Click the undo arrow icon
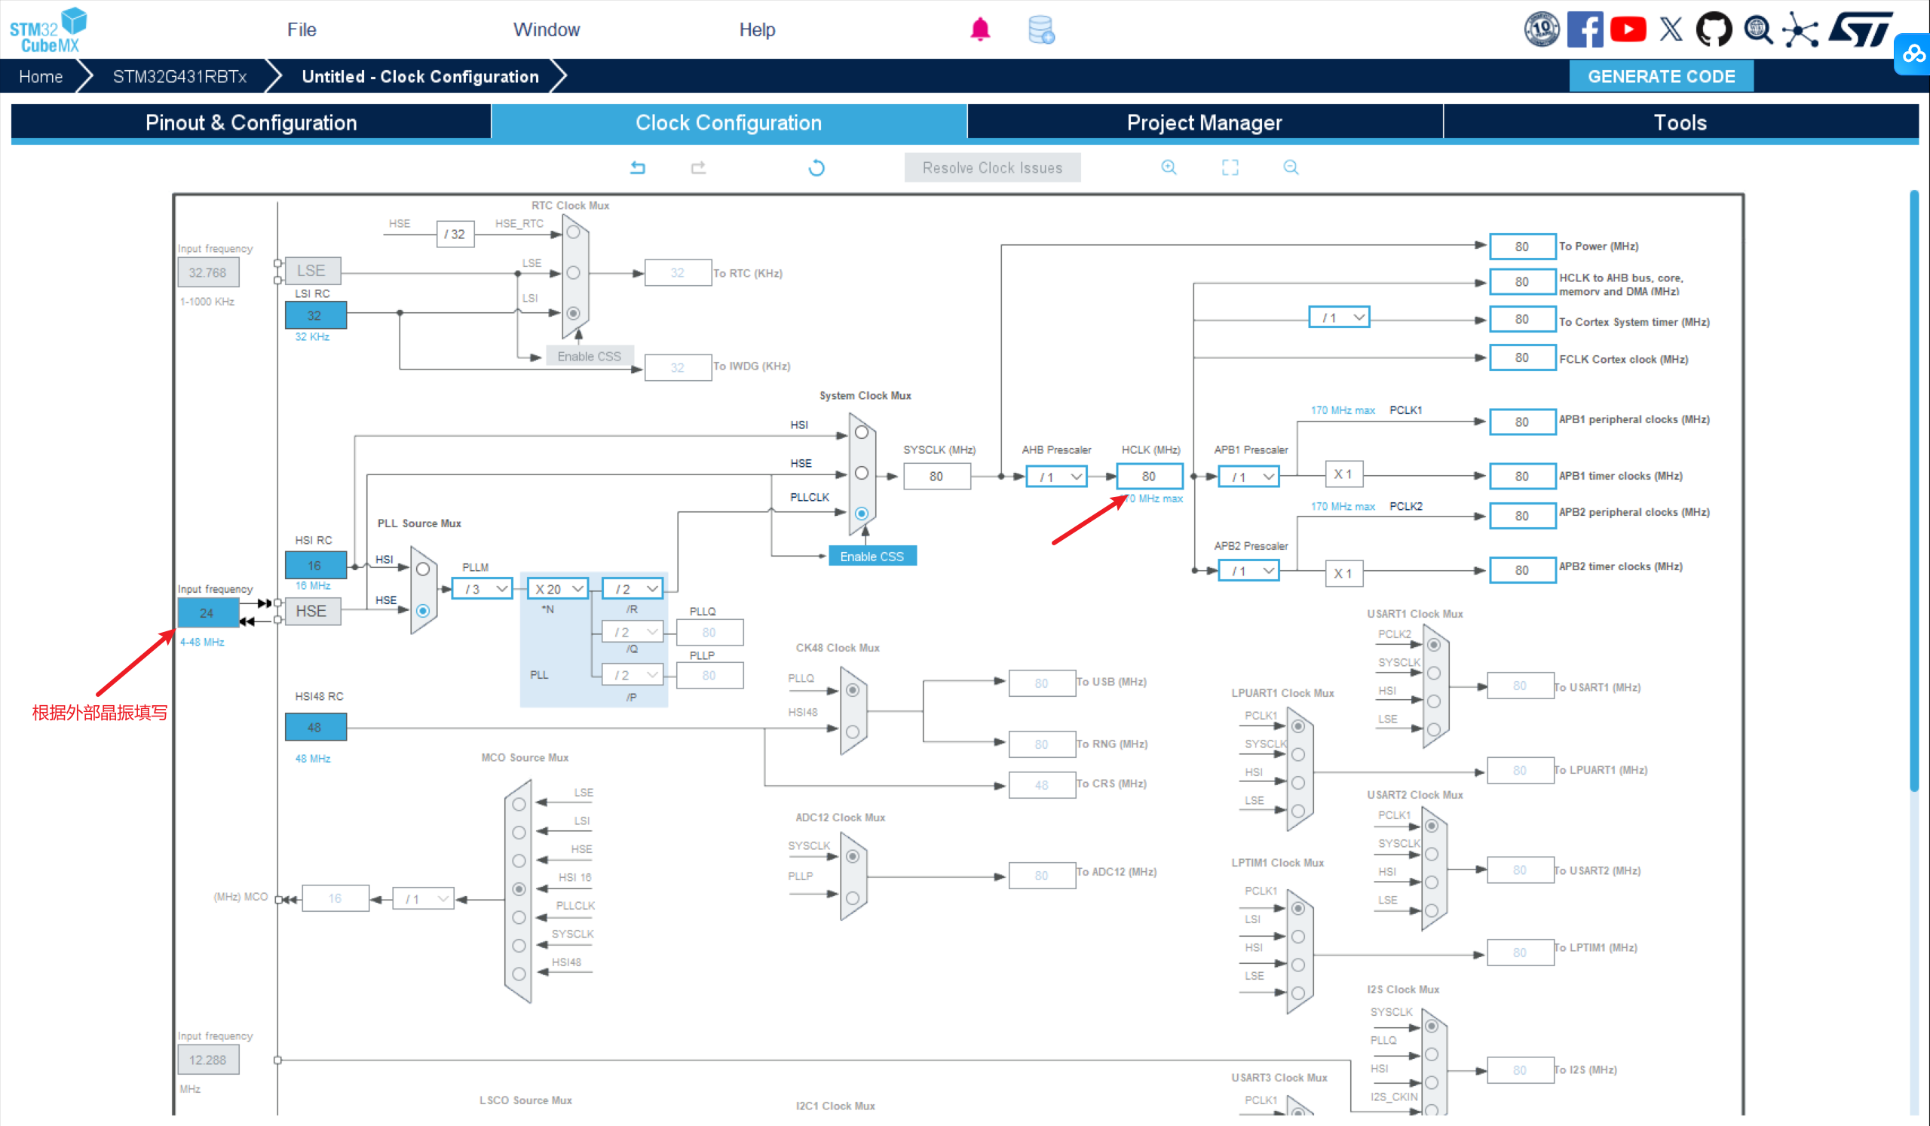This screenshot has width=1930, height=1126. (637, 167)
